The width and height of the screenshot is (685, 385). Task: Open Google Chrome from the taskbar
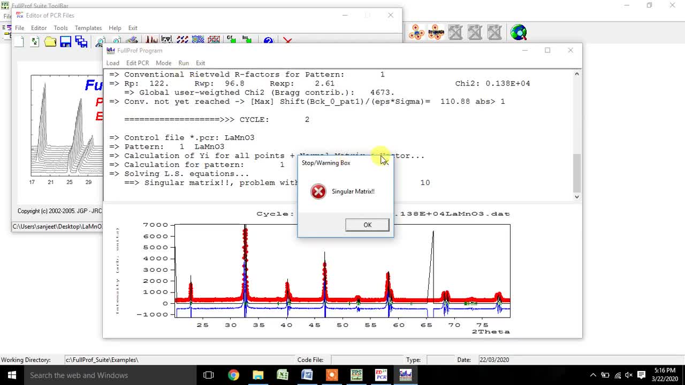[x=233, y=375]
